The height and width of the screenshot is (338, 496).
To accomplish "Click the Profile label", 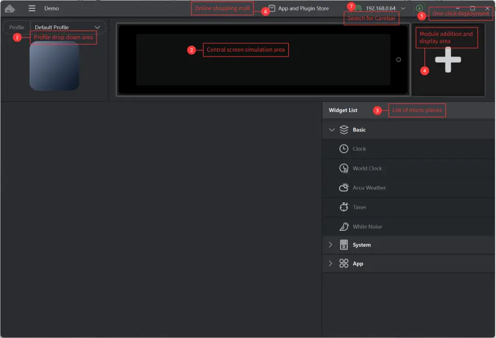I will click(x=16, y=27).
